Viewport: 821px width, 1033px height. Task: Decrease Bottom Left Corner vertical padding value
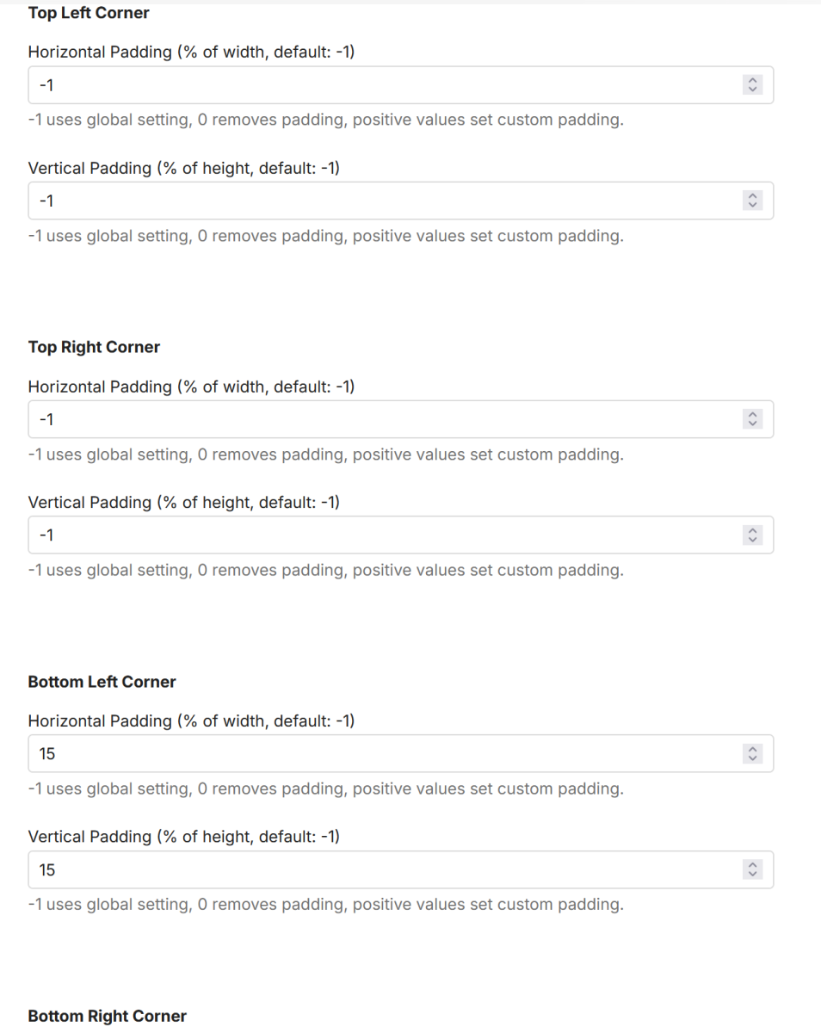click(752, 874)
